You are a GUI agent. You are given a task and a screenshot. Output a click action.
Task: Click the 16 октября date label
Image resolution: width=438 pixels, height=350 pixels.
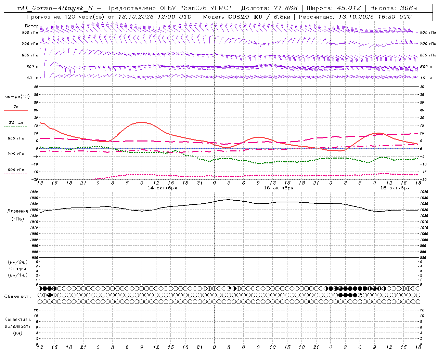(395, 188)
